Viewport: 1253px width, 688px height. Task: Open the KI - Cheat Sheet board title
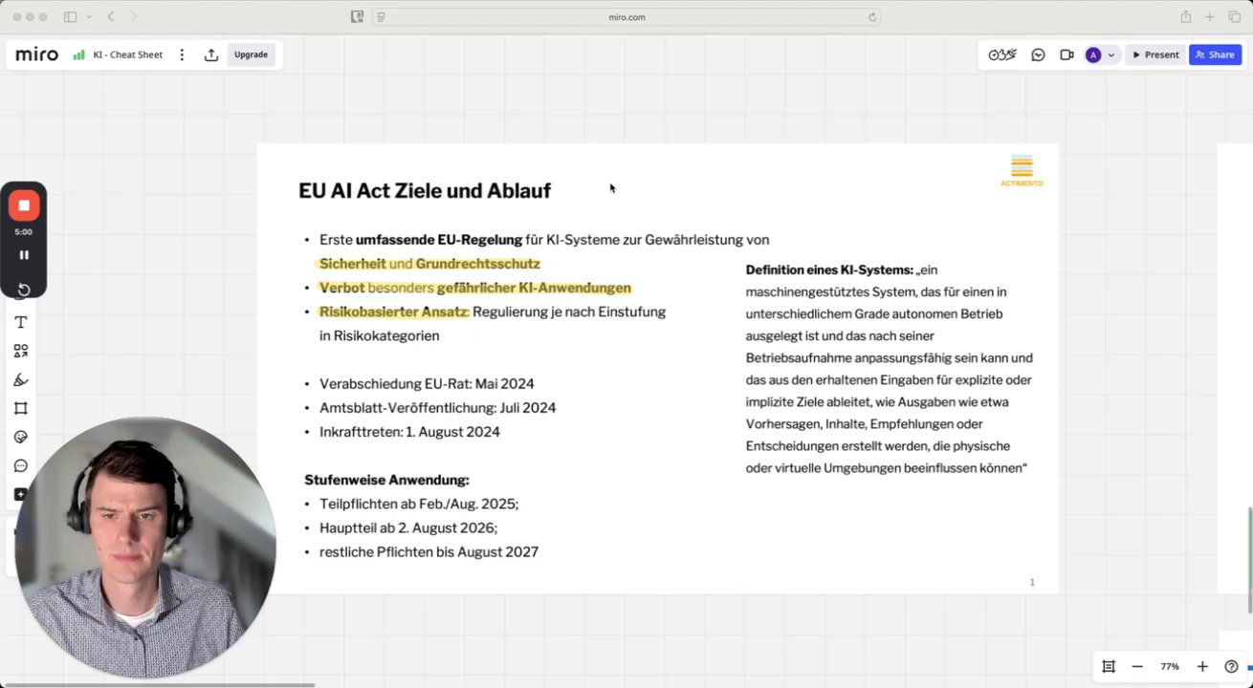(x=128, y=54)
